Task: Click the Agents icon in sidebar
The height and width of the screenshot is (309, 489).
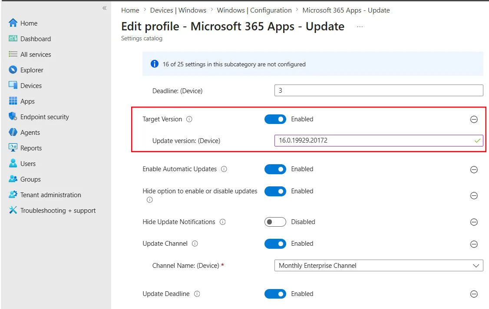Action: tap(13, 132)
